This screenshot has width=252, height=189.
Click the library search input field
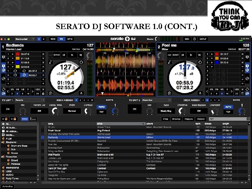pyautogui.click(x=230, y=119)
